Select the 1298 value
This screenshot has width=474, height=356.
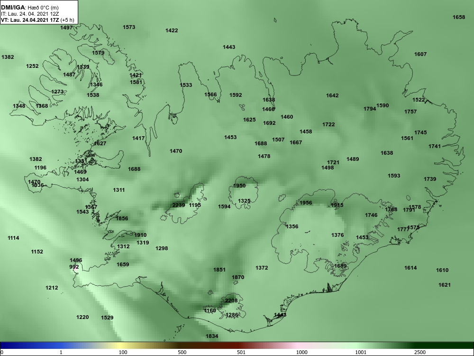pyautogui.click(x=162, y=249)
